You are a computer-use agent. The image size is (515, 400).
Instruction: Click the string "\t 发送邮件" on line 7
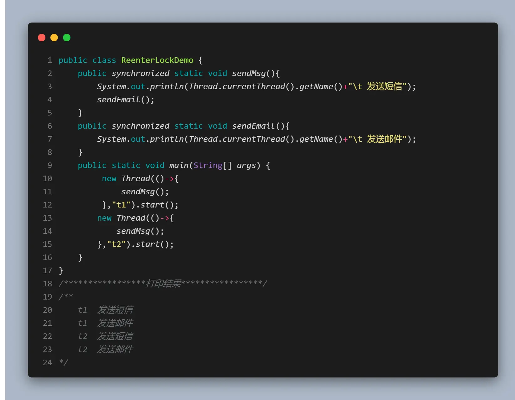click(377, 139)
